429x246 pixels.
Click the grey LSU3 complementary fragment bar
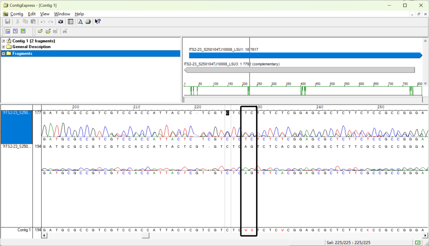[300, 70]
